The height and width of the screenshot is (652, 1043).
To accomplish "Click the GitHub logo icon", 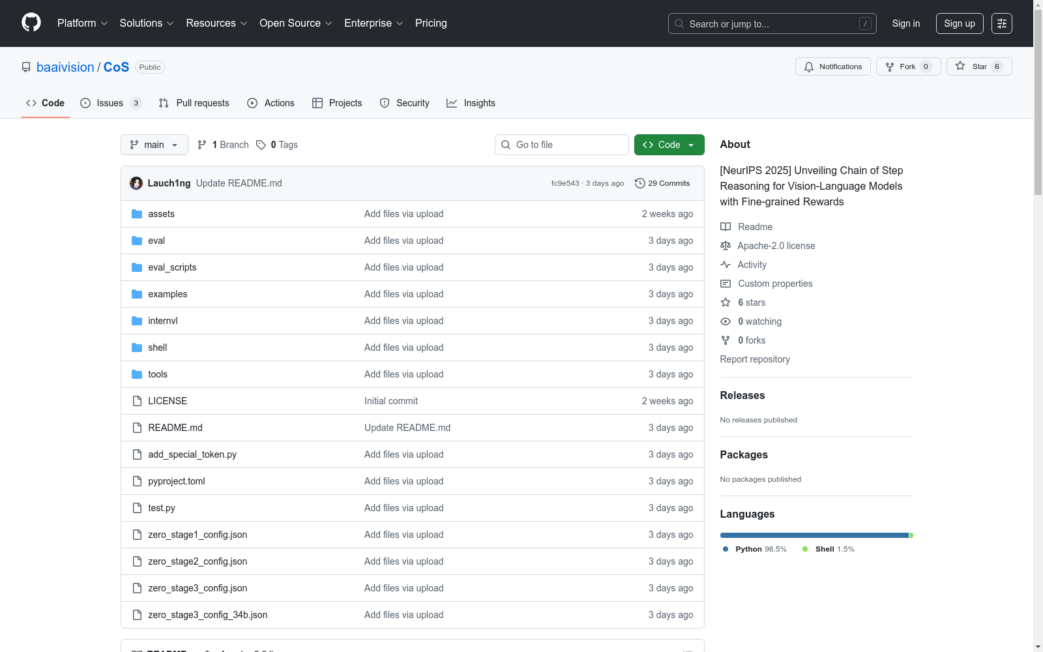I will 31,23.
